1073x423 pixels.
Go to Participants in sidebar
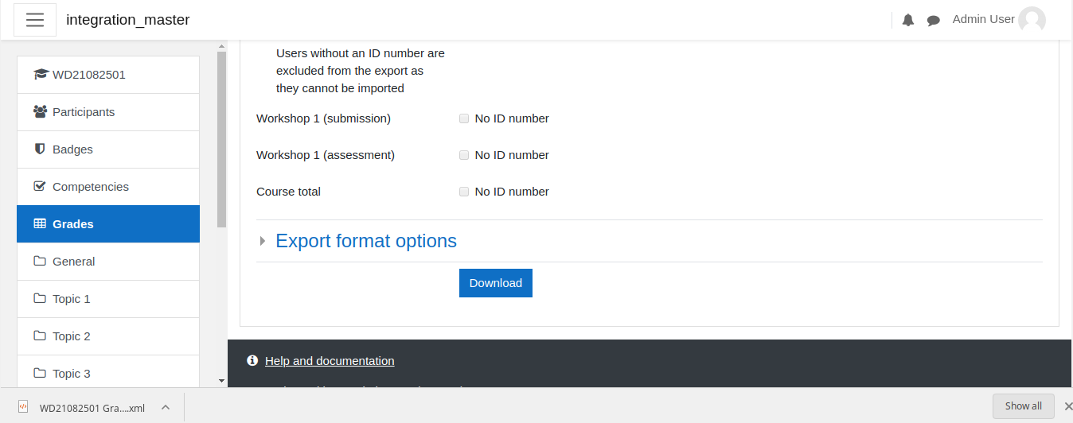108,112
